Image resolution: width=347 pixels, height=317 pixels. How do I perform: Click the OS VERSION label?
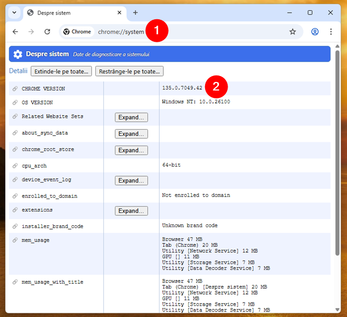(x=37, y=102)
